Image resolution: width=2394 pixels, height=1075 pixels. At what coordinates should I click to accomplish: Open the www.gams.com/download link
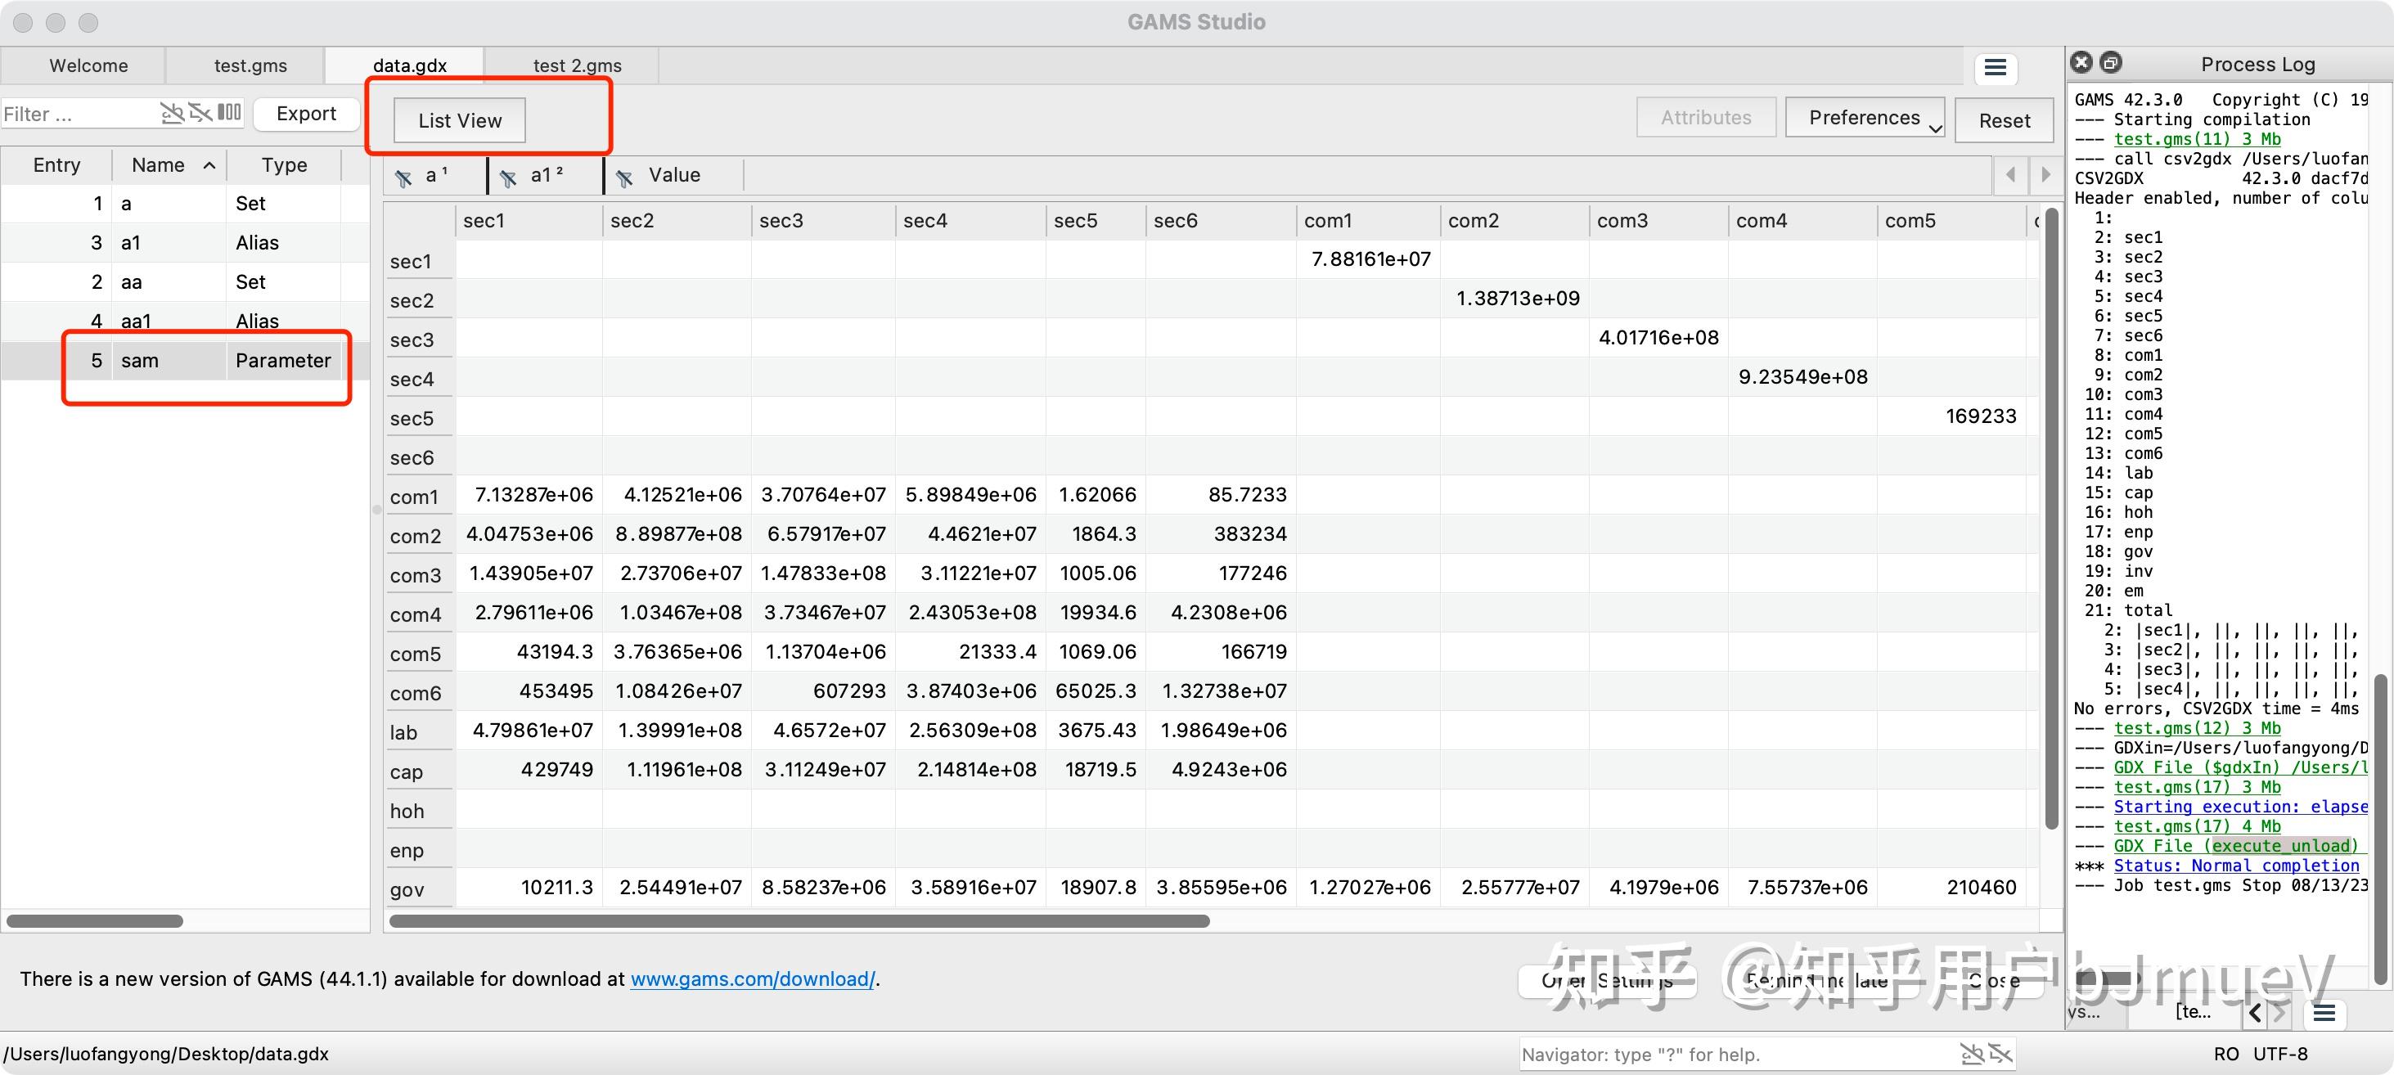752,978
